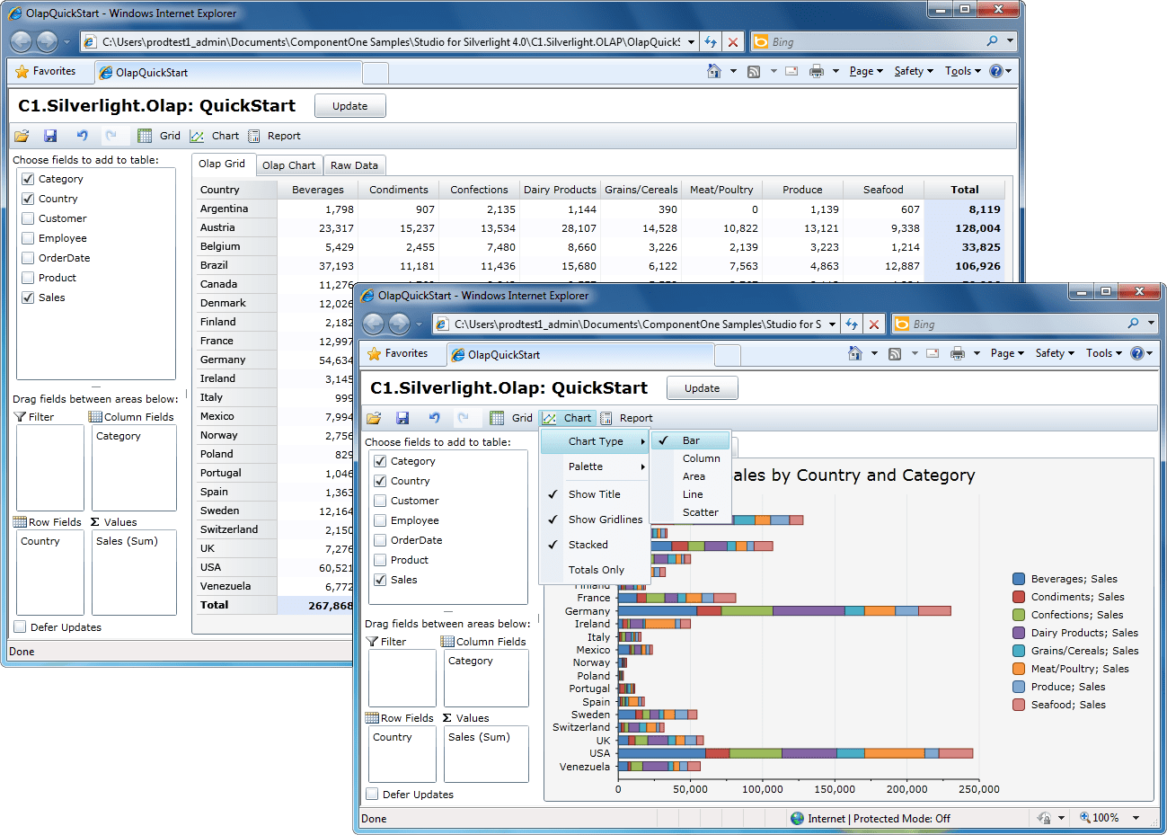Click Stop icon in front window address bar
Image resolution: width=1167 pixels, height=835 pixels.
click(874, 324)
